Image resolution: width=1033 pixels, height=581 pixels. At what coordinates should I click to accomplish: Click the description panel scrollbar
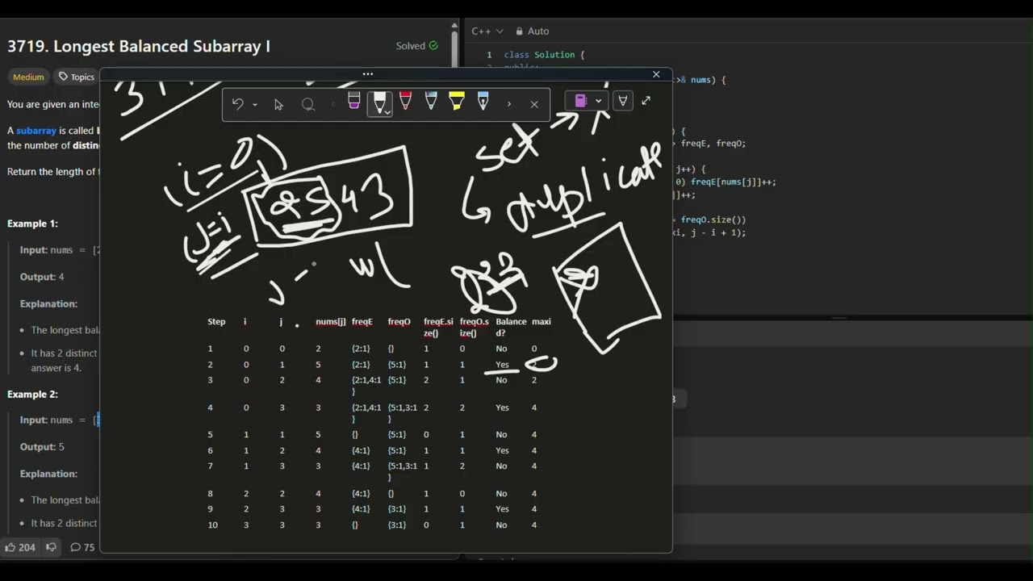[455, 48]
